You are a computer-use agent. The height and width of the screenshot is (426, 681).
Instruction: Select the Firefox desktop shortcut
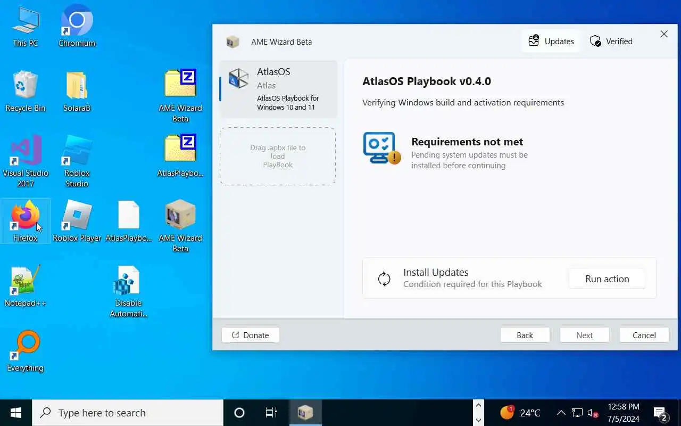point(26,221)
